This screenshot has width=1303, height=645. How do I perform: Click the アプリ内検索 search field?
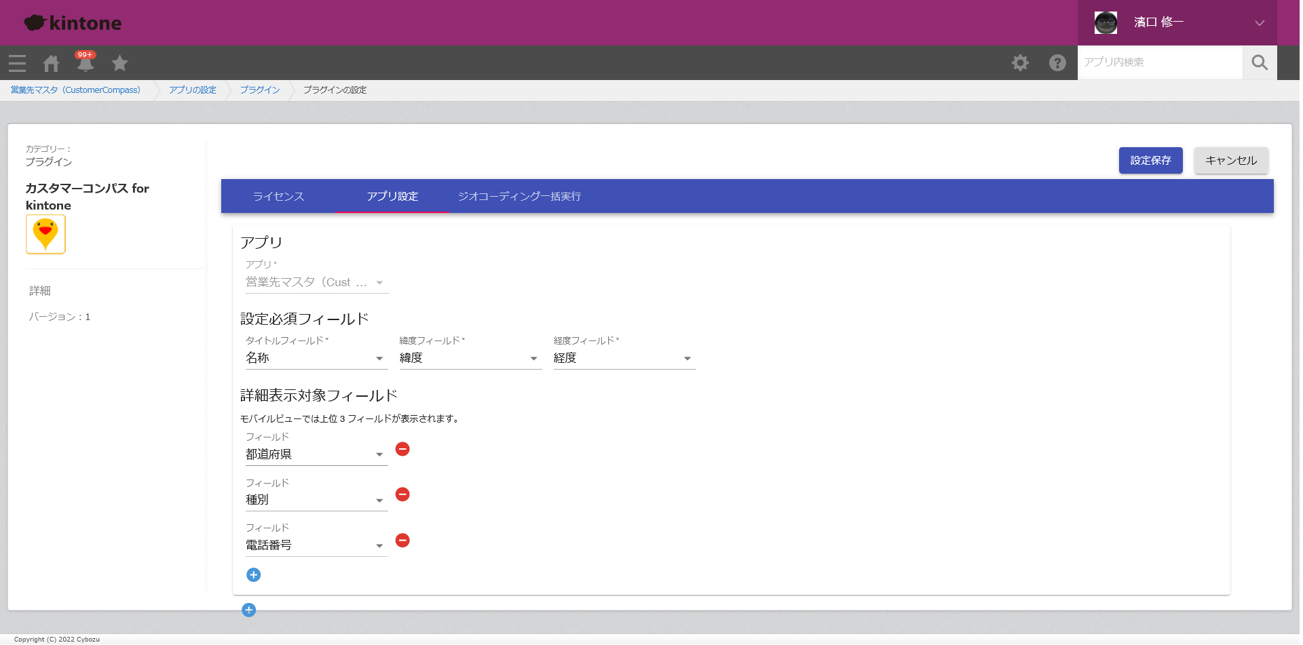[x=1160, y=62]
